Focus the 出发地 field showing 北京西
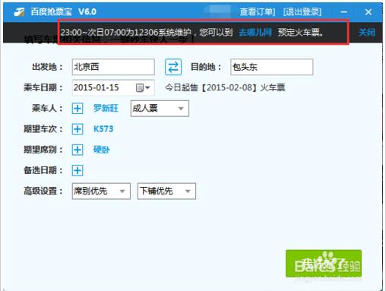 113,67
